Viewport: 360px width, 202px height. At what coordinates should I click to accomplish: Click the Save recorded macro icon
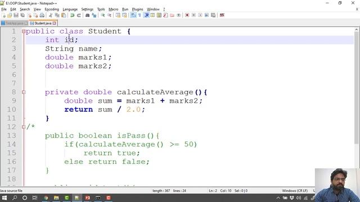[x=213, y=15]
